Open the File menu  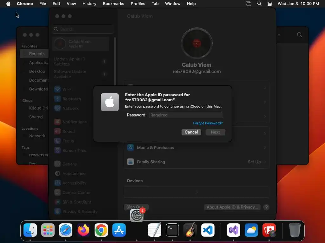(x=43, y=4)
